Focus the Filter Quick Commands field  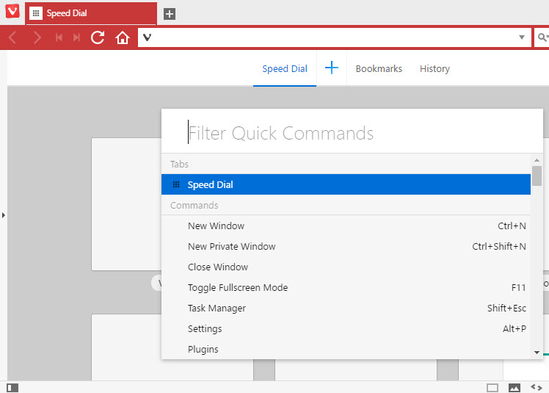tap(352, 132)
